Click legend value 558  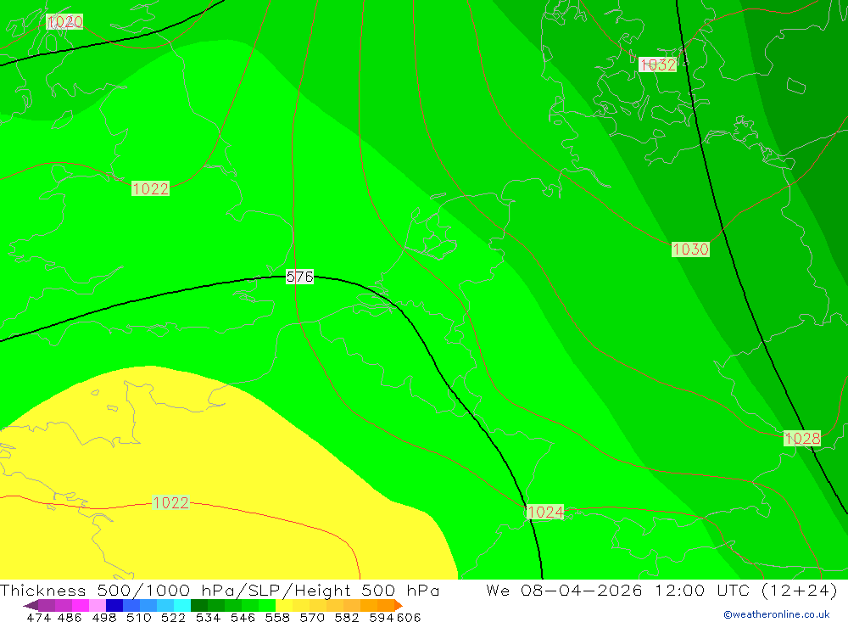[x=277, y=618]
